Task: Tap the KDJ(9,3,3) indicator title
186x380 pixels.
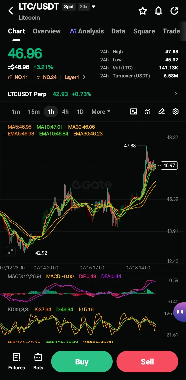Action: 19,310
